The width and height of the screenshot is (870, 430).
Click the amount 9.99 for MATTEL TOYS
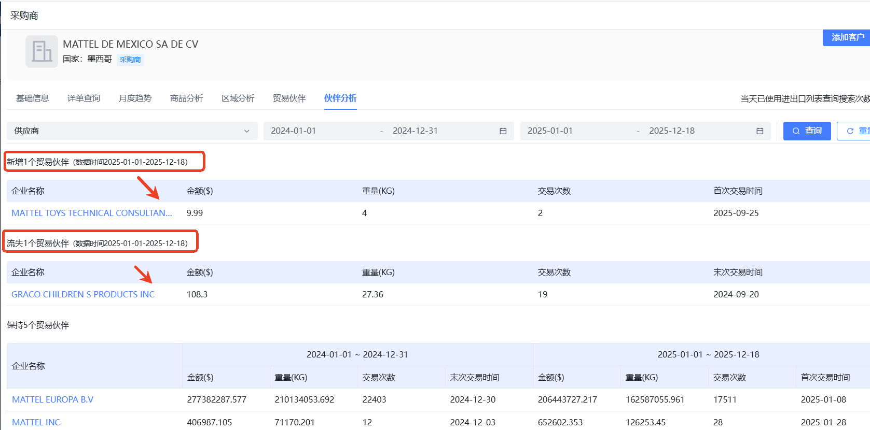tap(195, 213)
